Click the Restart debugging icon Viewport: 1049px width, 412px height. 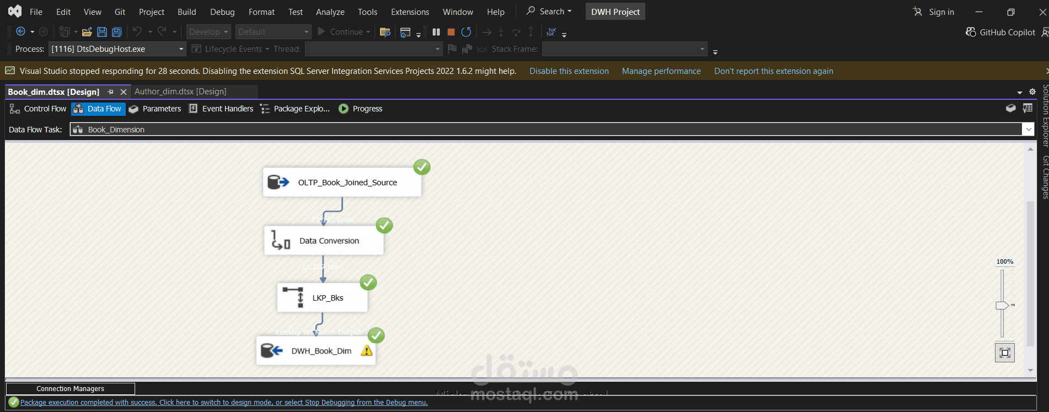[466, 32]
